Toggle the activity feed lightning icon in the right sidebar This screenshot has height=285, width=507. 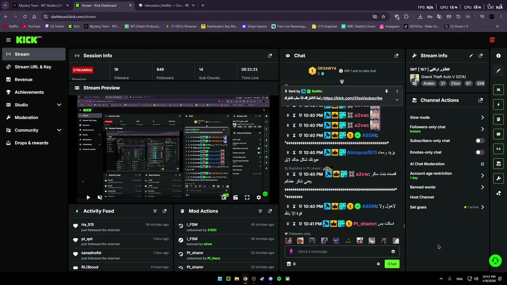tap(499, 104)
